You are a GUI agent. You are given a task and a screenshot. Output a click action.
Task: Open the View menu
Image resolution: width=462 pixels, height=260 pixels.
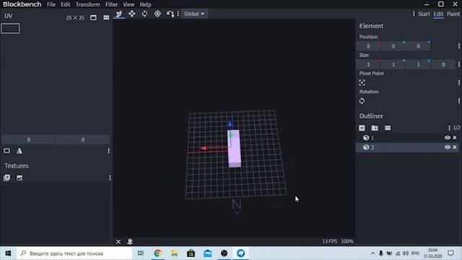pyautogui.click(x=128, y=4)
